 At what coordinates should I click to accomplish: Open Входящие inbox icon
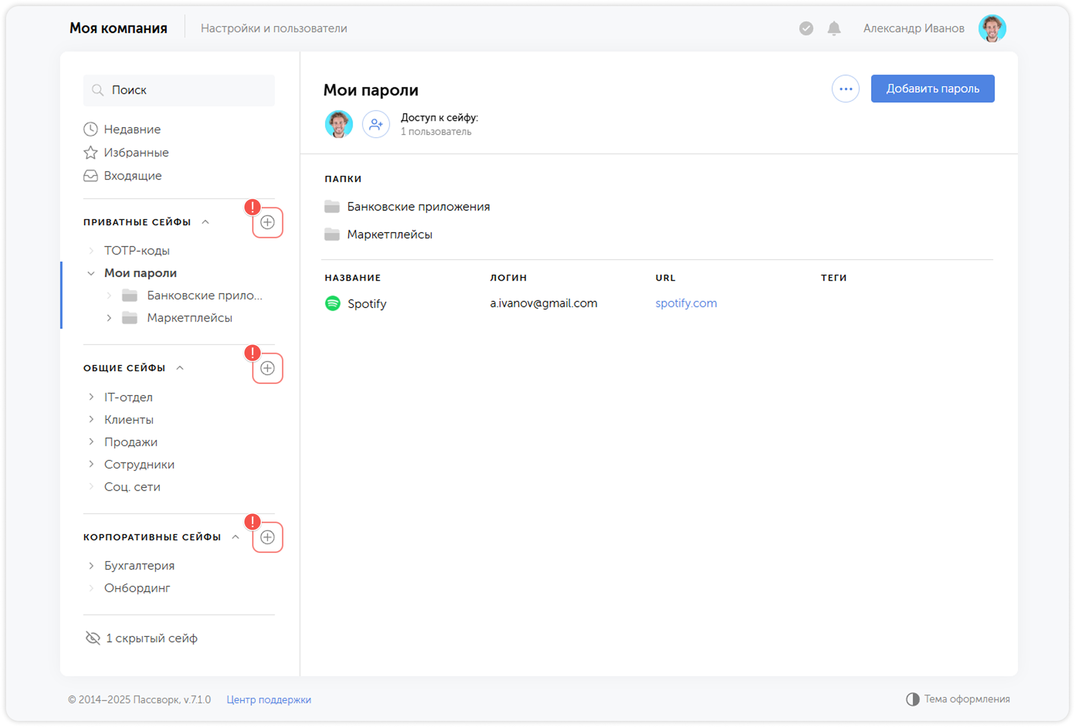[91, 176]
